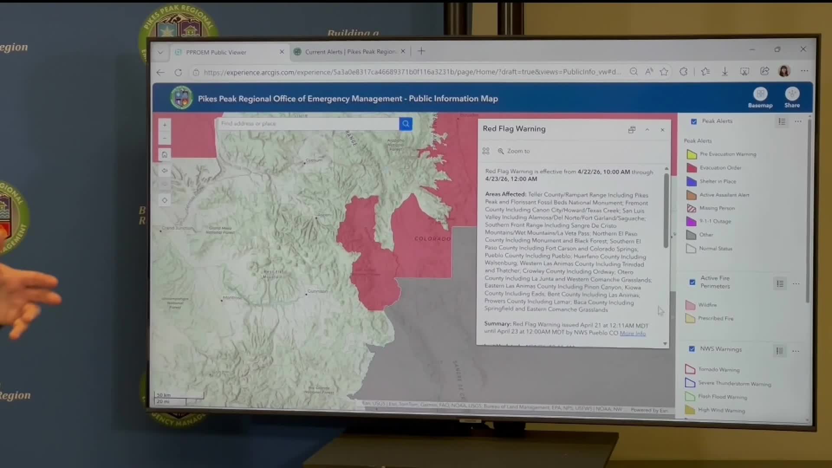Image resolution: width=832 pixels, height=468 pixels.
Task: Refresh the browser page
Action: 178,72
